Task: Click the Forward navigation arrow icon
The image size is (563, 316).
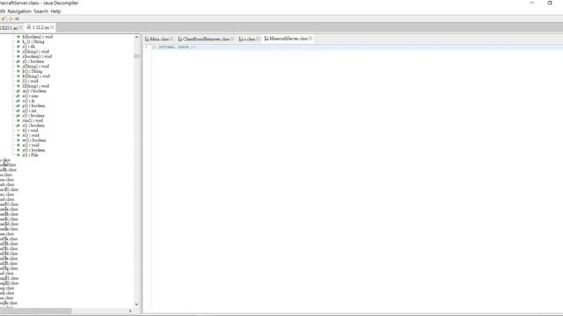Action: pos(17,18)
